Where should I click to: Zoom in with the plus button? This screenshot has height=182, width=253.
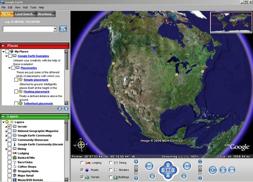[x=136, y=162]
